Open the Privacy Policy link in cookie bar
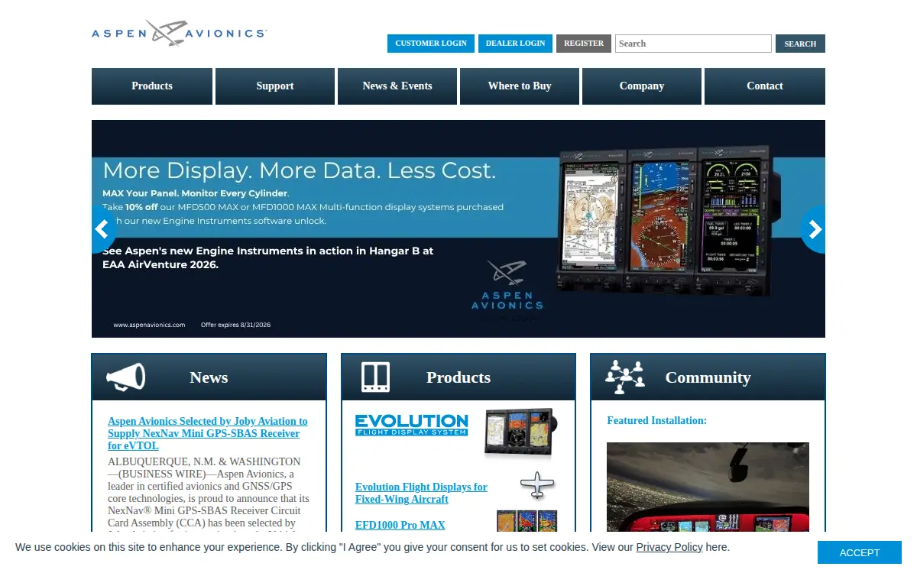Viewport: 917px width, 573px height. click(669, 547)
